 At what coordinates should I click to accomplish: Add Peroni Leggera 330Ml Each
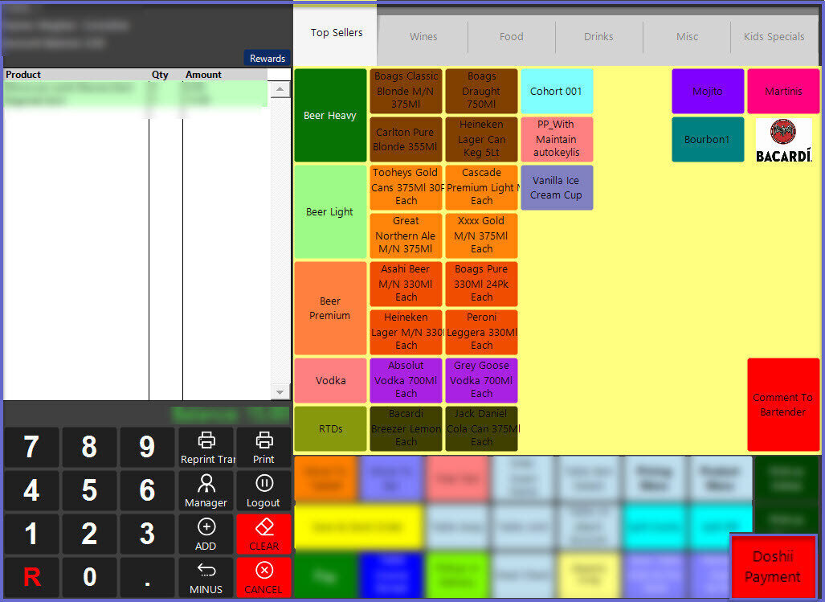click(481, 332)
